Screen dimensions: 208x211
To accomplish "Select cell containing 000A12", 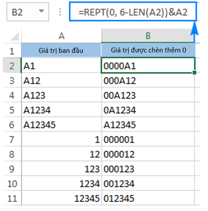I will coord(148,80).
